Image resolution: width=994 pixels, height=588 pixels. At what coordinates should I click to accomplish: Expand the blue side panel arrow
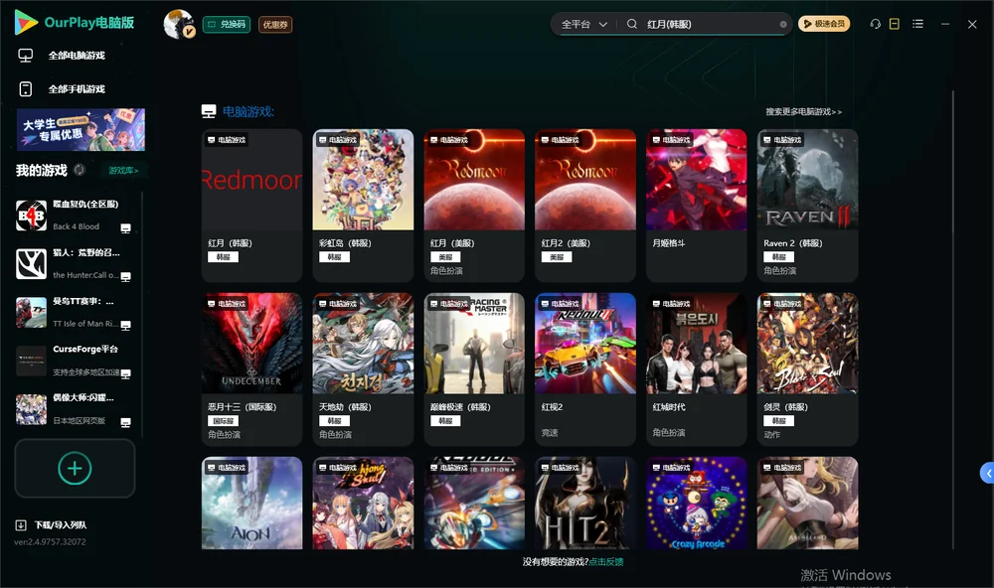[987, 474]
